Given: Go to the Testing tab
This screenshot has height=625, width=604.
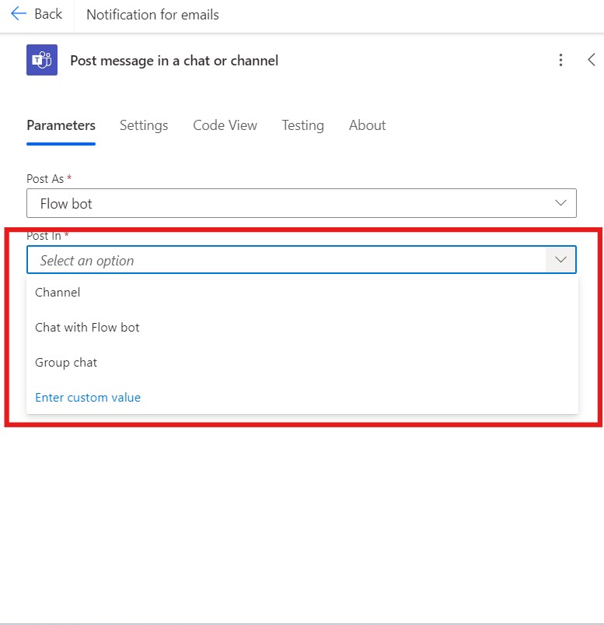Looking at the screenshot, I should (x=302, y=125).
